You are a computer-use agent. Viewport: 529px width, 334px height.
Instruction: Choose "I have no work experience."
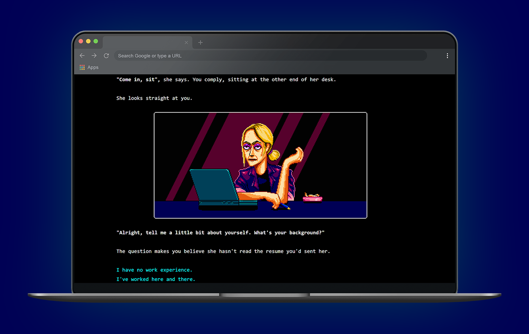(154, 270)
